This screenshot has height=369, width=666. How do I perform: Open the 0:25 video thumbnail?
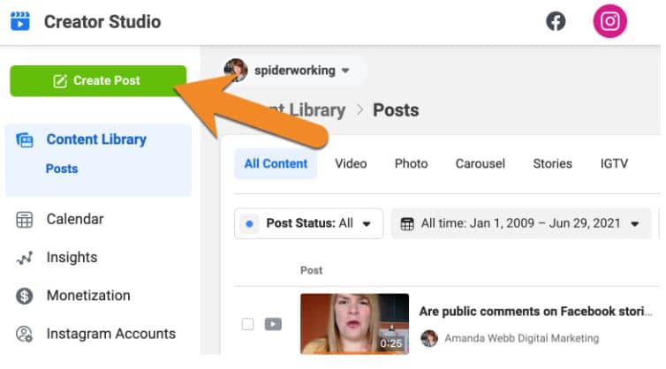[x=355, y=324]
